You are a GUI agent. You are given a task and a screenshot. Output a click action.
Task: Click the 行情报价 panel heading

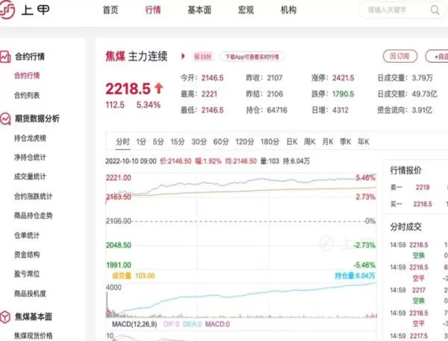(406, 170)
